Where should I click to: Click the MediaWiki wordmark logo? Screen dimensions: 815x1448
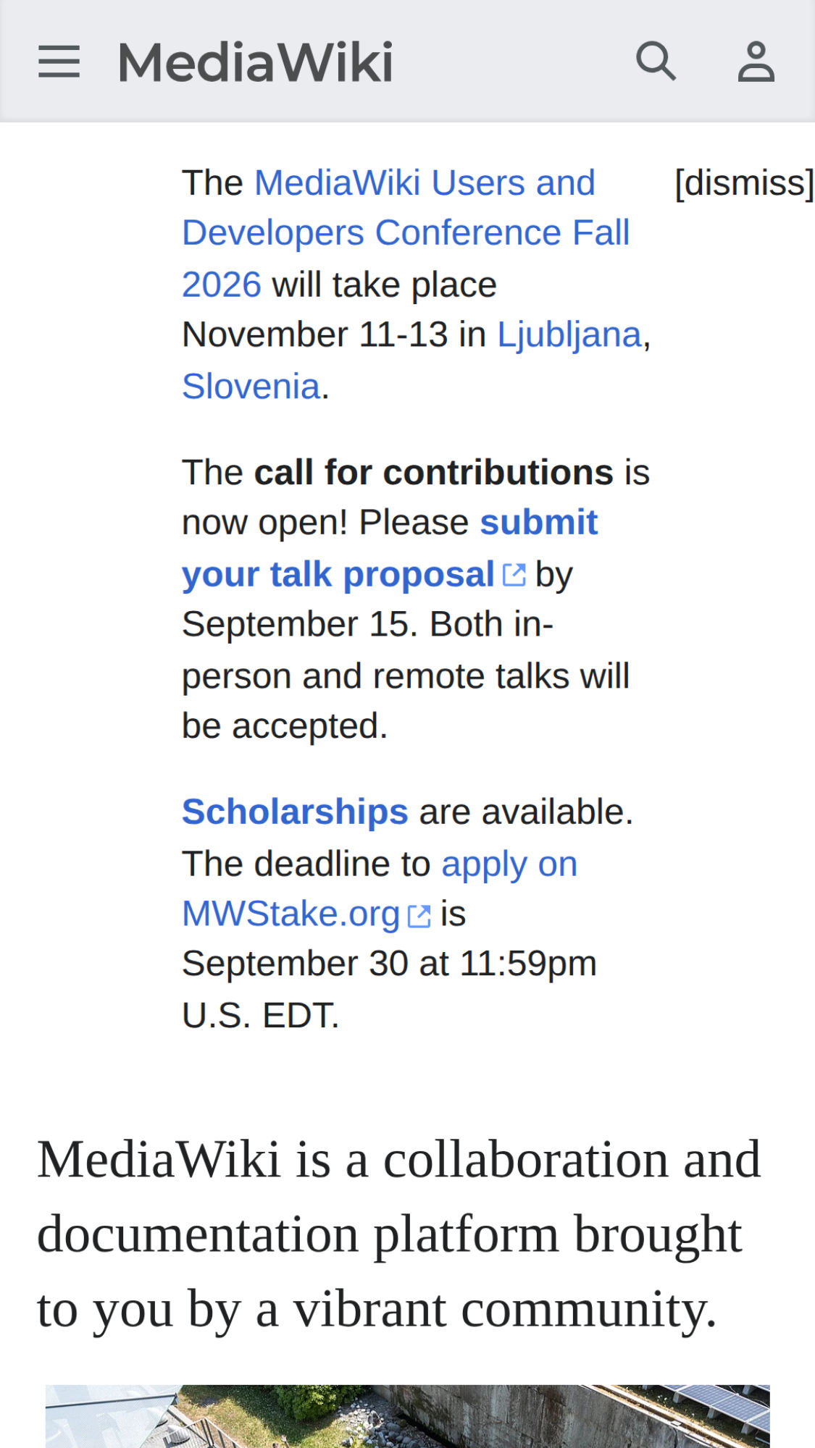[x=256, y=62]
